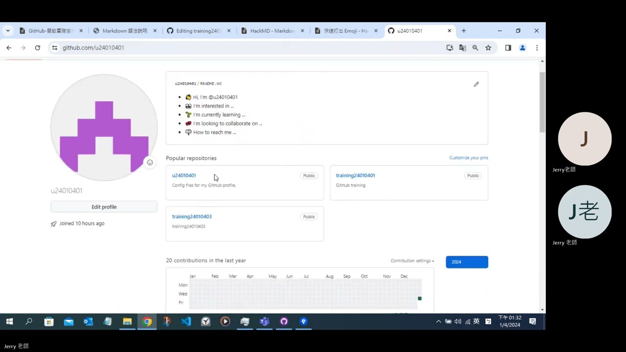Switch to Chrome on the taskbar

point(147,322)
